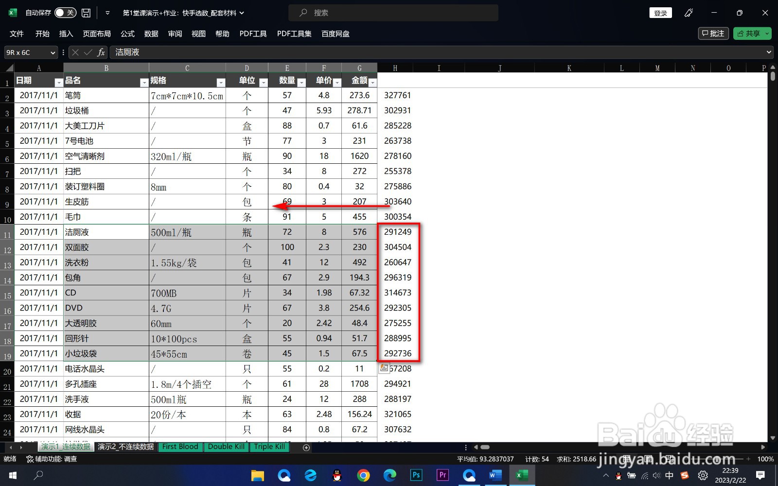Click the Insert Function fx icon

[101, 52]
